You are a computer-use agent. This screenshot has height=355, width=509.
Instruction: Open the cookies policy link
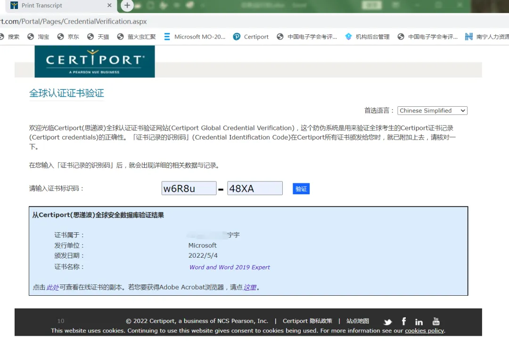pyautogui.click(x=424, y=331)
